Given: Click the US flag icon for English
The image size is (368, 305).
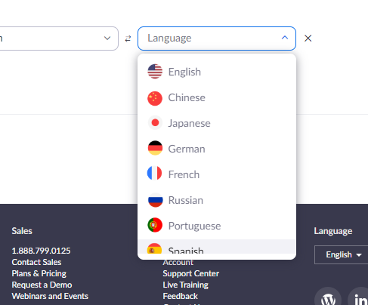Looking at the screenshot, I should coord(155,72).
